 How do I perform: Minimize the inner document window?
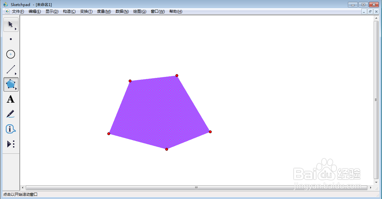tap(364, 11)
